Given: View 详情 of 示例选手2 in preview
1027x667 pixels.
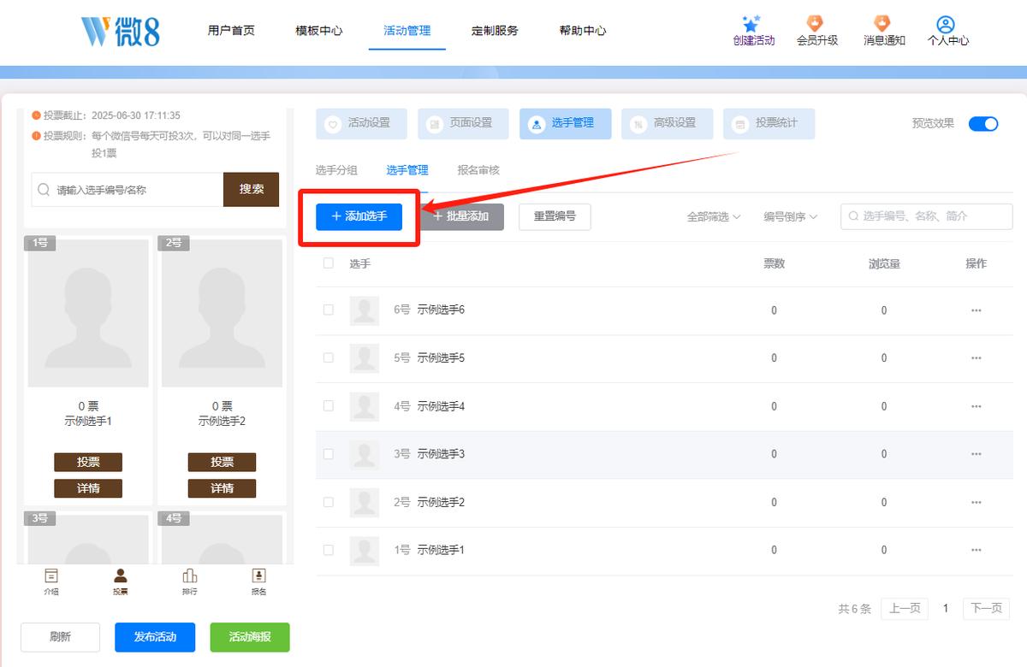Looking at the screenshot, I should click(x=223, y=488).
